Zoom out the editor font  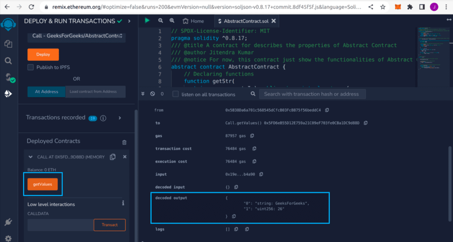point(160,21)
